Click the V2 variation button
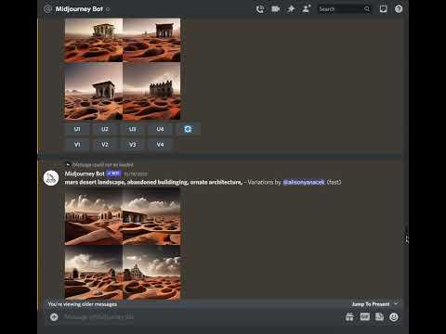Image resolution: width=446 pixels, height=334 pixels. pos(105,145)
